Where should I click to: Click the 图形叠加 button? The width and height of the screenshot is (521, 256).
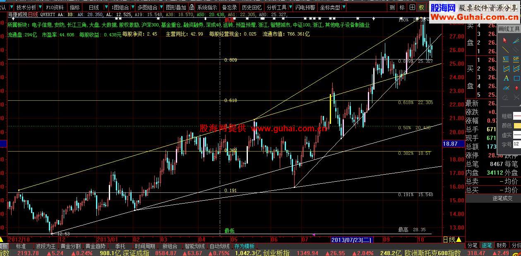pyautogui.click(x=176, y=7)
